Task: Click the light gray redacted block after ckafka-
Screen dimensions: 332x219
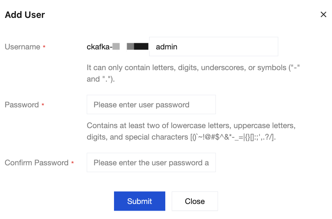Action: (116, 47)
